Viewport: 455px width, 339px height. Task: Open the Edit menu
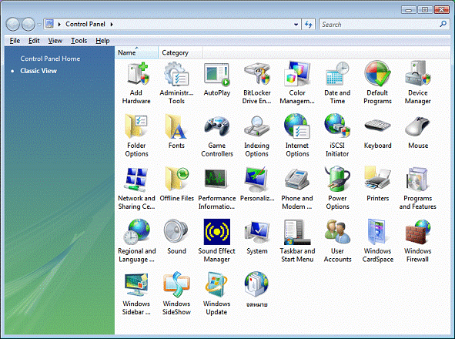(x=34, y=41)
